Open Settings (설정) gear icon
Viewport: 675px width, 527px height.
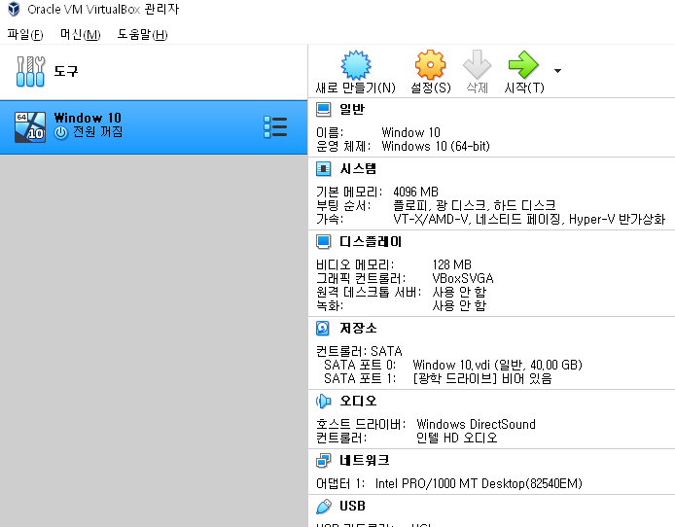click(430, 65)
